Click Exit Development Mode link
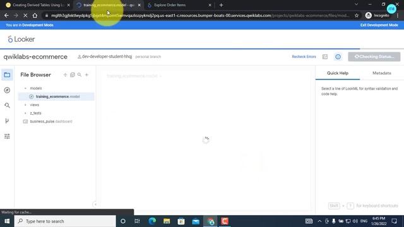Screen dimensions: 404x227 coord(379,25)
